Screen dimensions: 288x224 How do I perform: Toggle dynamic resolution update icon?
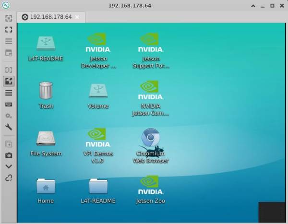point(9,70)
